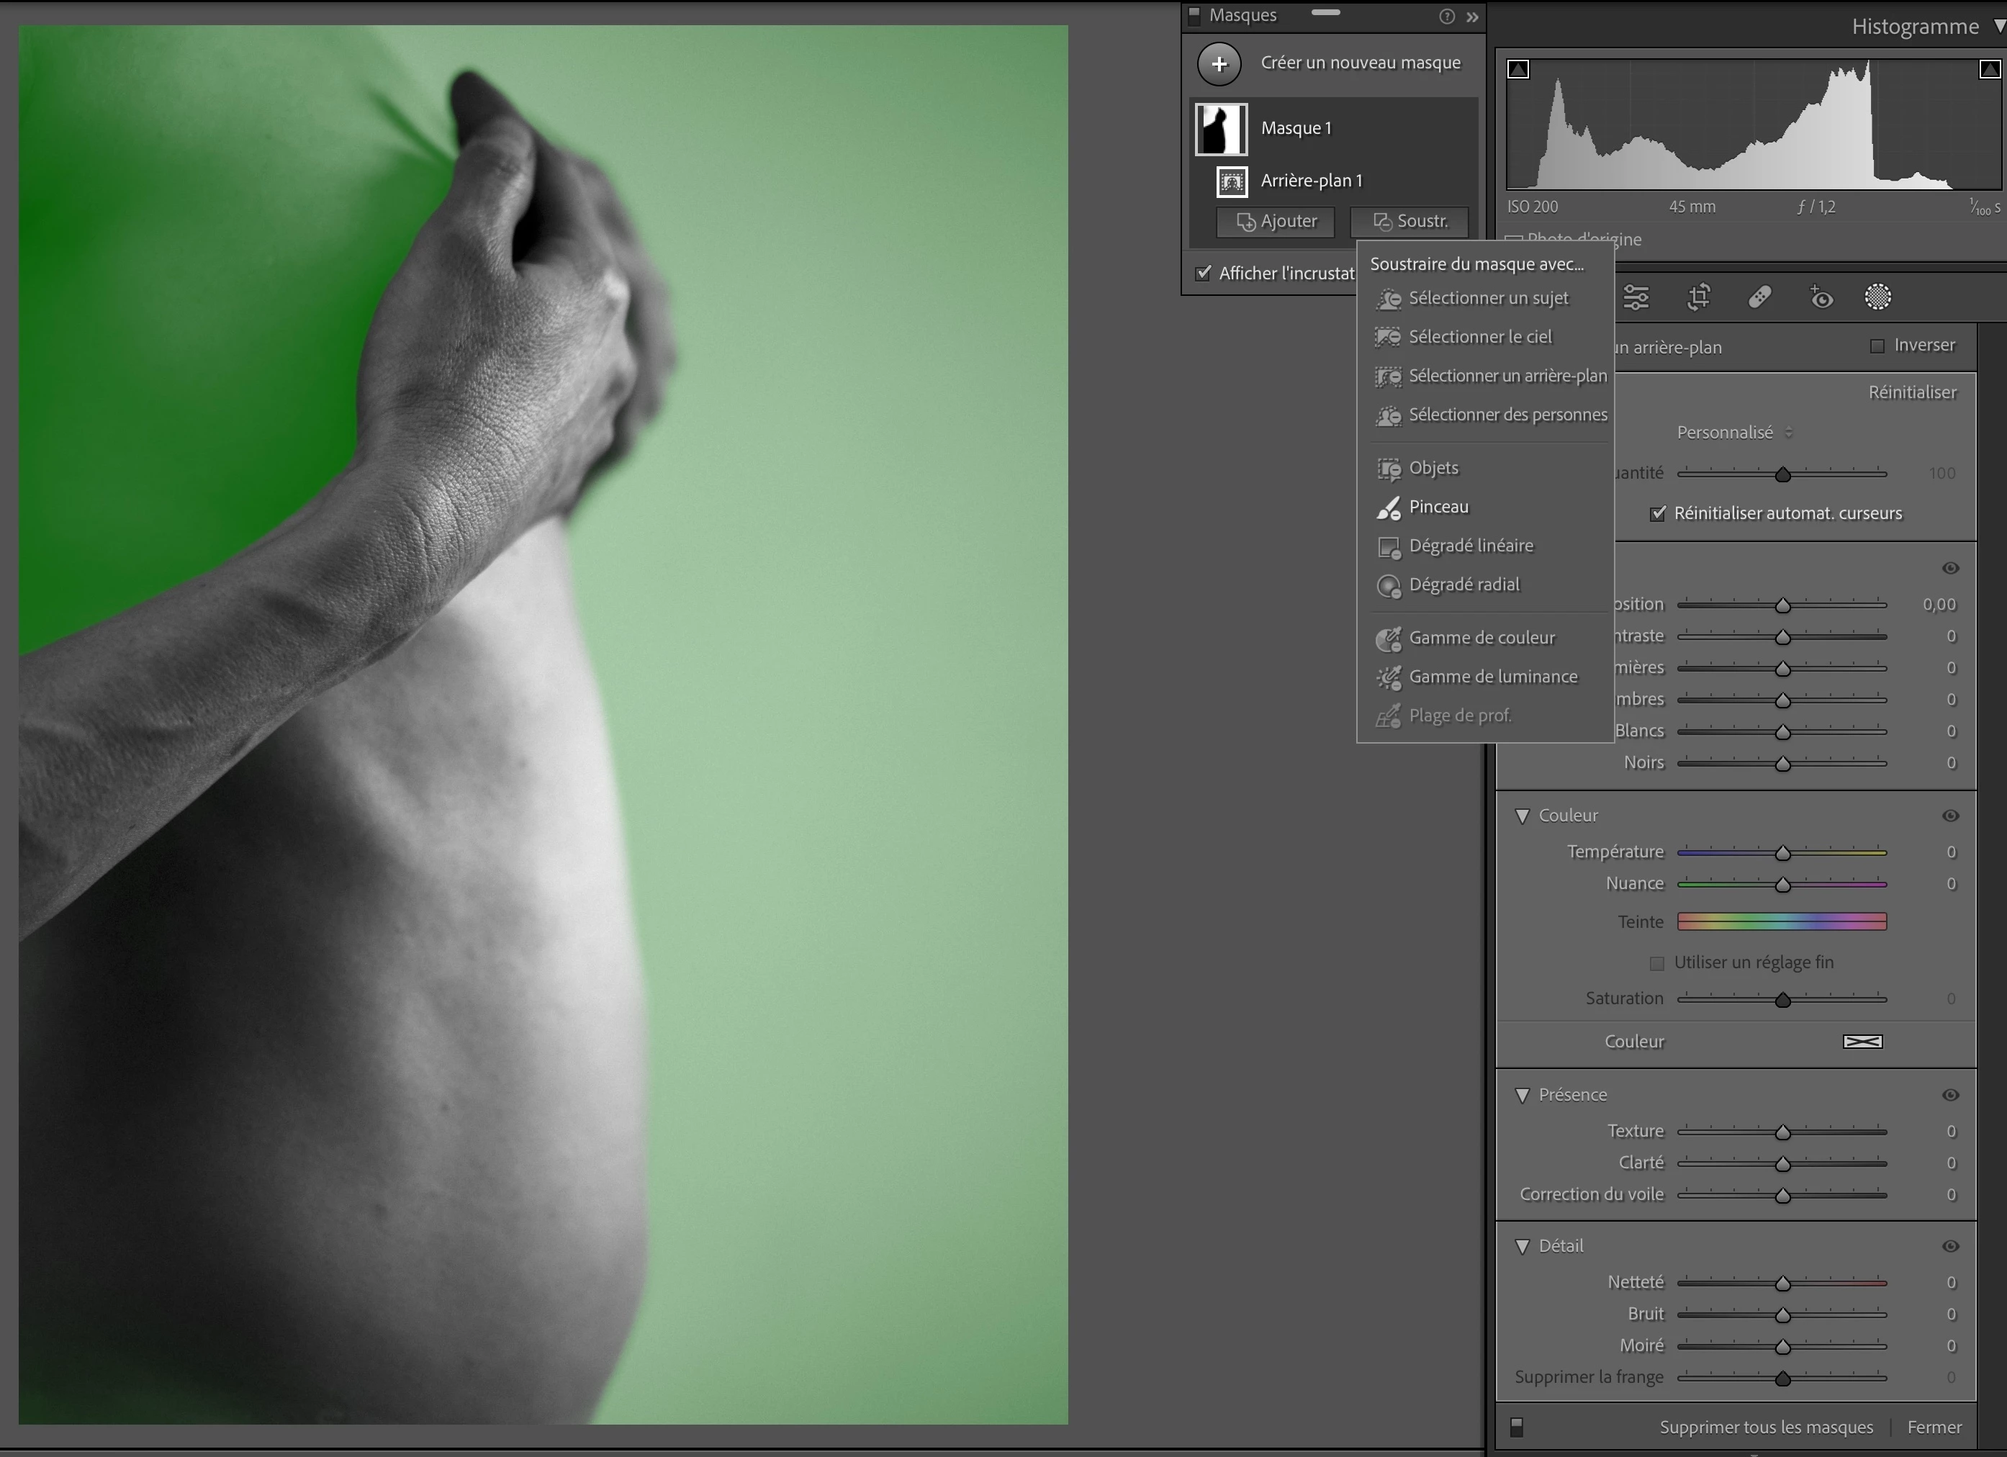Open the masks panel help icon
The height and width of the screenshot is (1457, 2007).
point(1447,17)
